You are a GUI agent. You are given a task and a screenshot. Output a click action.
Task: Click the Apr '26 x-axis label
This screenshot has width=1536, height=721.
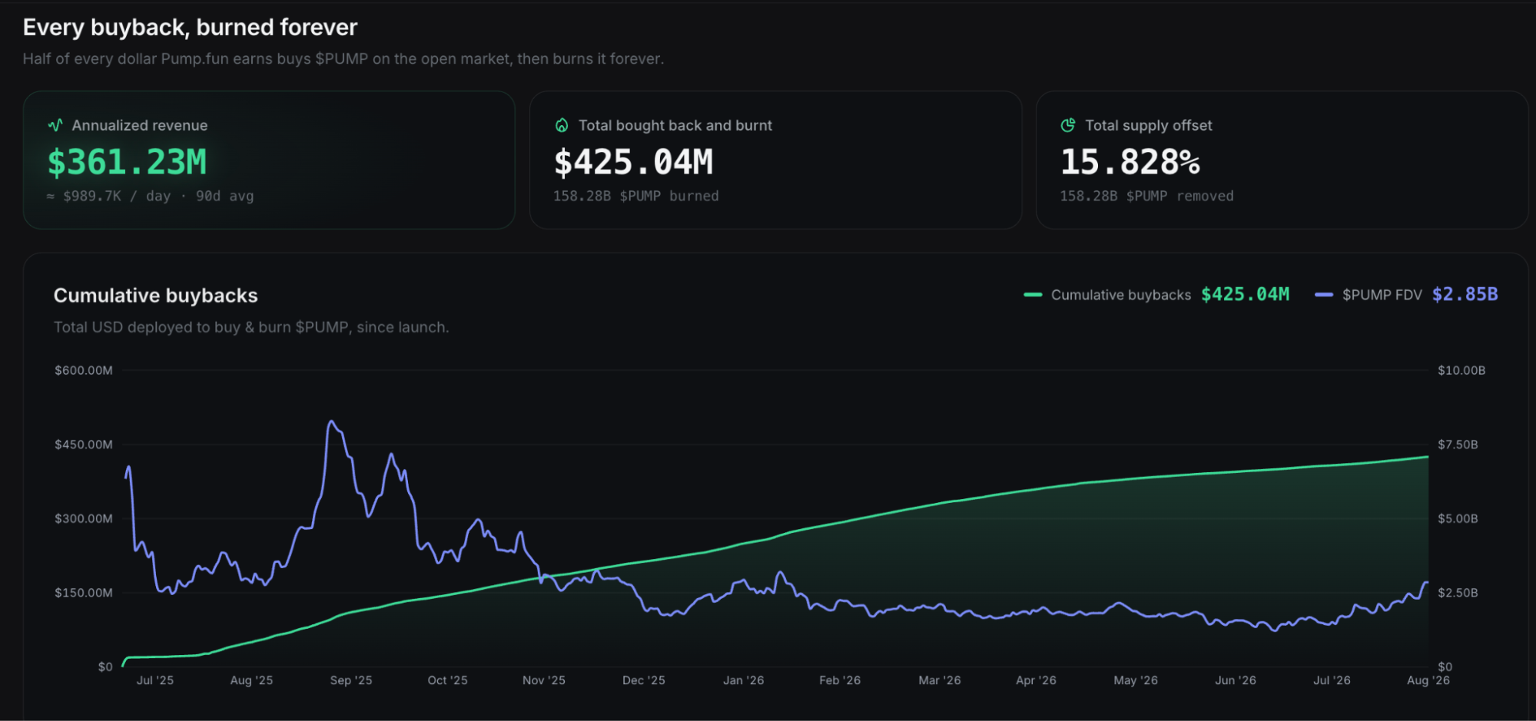click(x=1036, y=680)
